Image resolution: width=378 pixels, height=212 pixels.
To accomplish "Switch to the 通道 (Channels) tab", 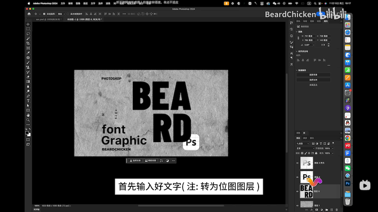I will pyautogui.click(x=305, y=138).
